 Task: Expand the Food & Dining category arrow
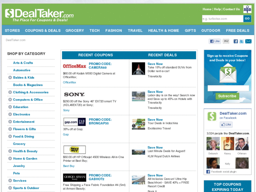(x=10, y=136)
